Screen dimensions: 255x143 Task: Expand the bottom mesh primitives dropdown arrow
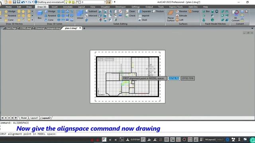pyautogui.click(x=32, y=20)
